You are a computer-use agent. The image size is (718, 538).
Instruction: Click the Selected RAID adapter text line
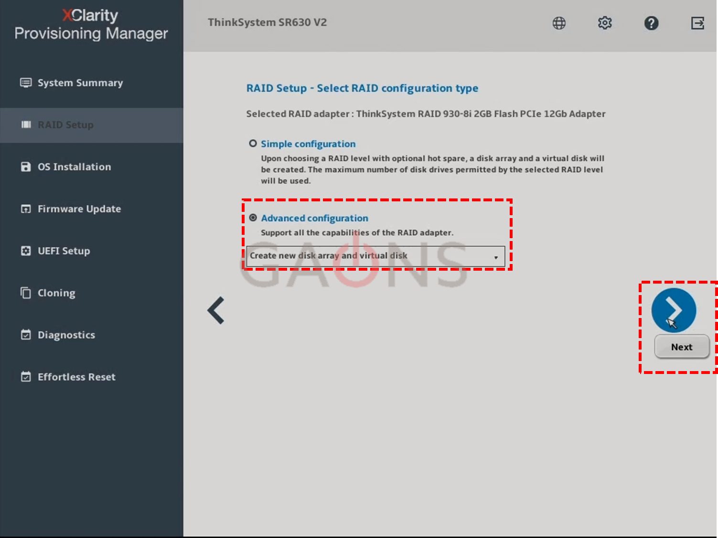click(x=426, y=114)
